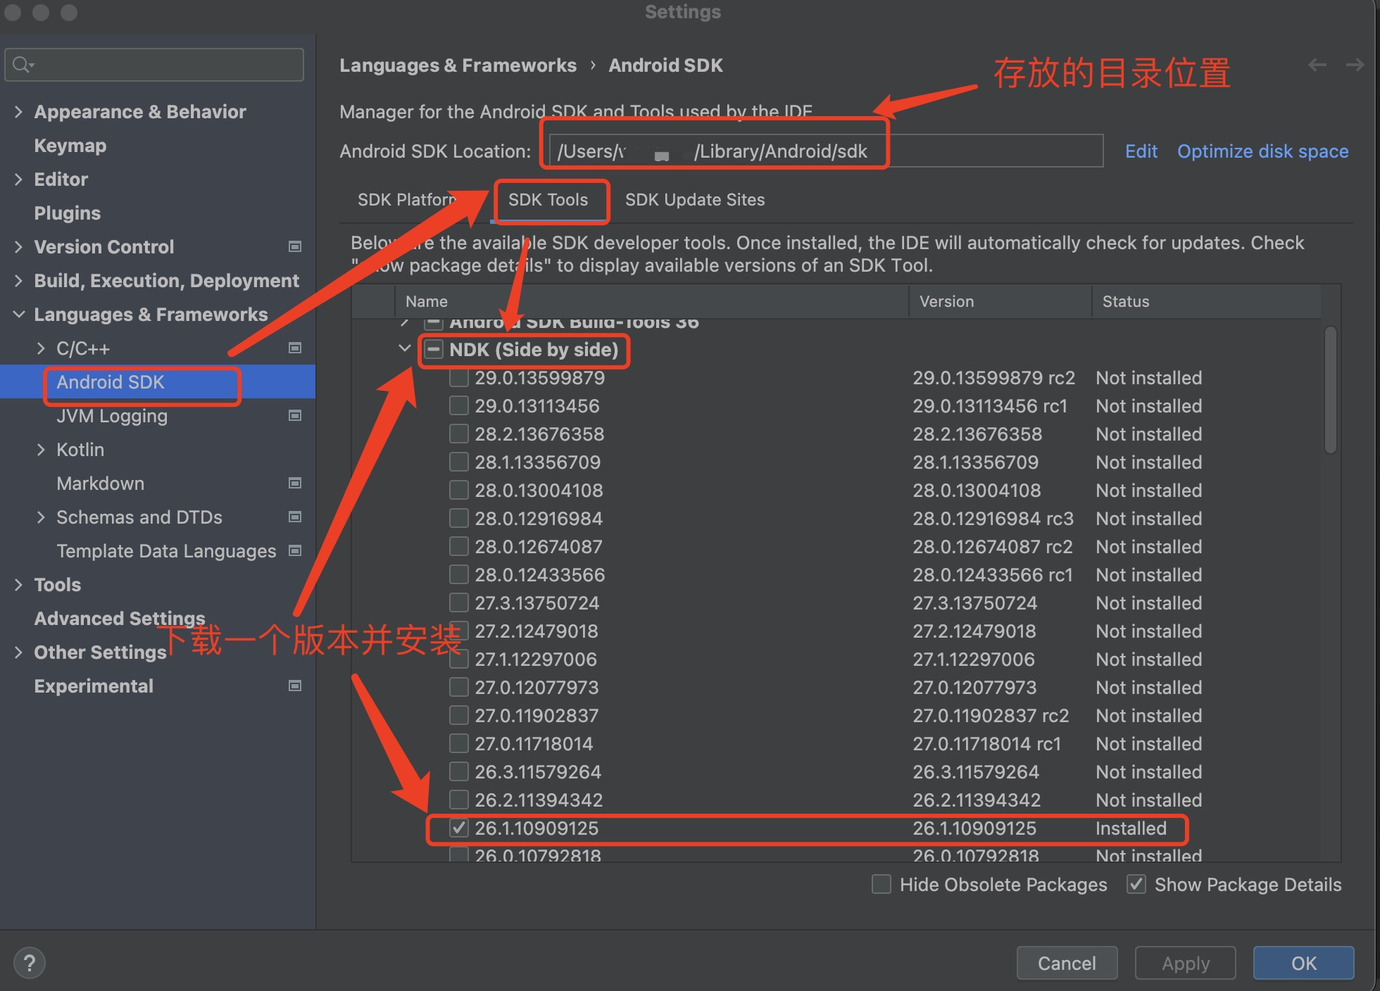Expand the Tools section

19,584
